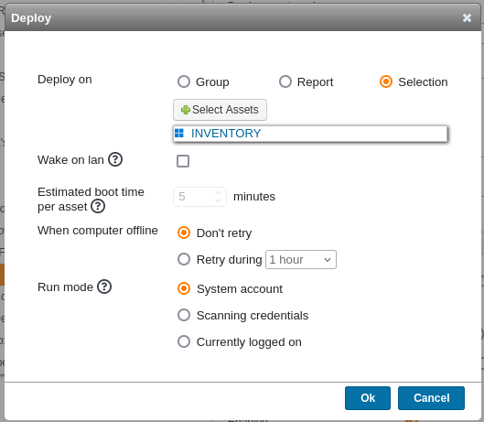Enable the Wake on lan checkbox
Screen dimensions: 484x422
(x=183, y=161)
